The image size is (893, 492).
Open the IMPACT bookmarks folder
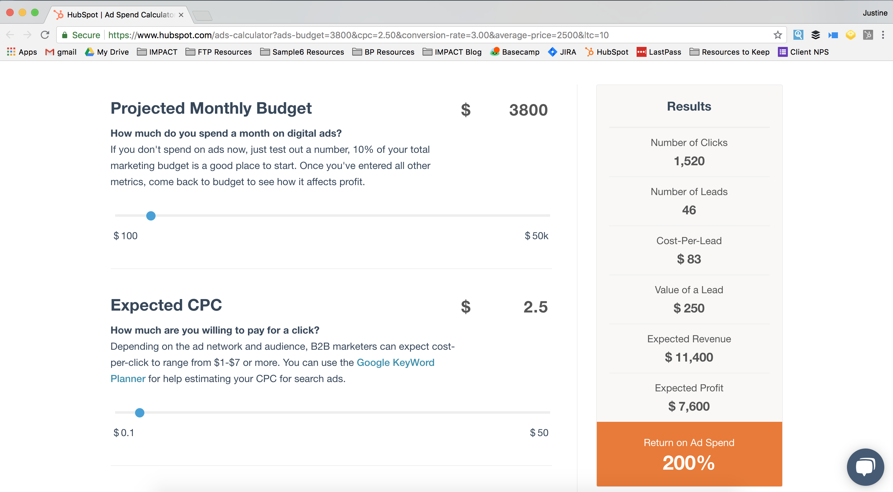[157, 52]
